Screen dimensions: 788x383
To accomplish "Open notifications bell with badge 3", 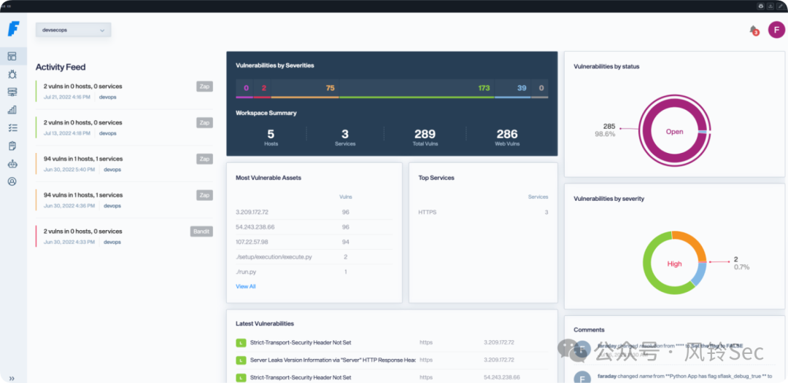I will tap(753, 30).
